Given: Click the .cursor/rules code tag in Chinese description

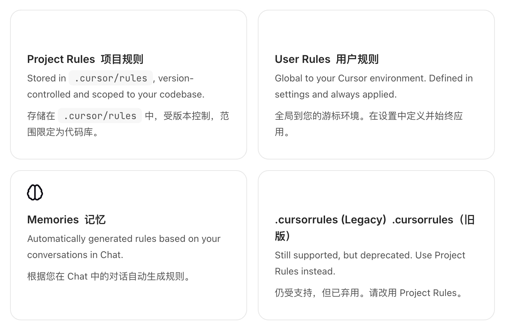Looking at the screenshot, I should click(x=100, y=116).
